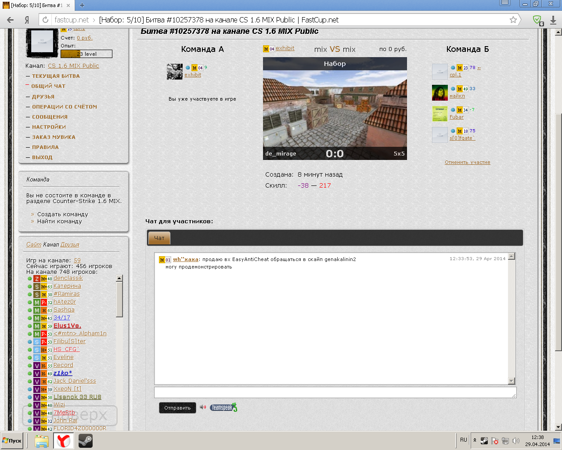Click the address bar URL field

point(281,20)
